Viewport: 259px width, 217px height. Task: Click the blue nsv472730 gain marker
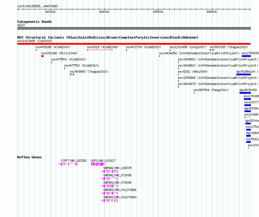coord(127,50)
